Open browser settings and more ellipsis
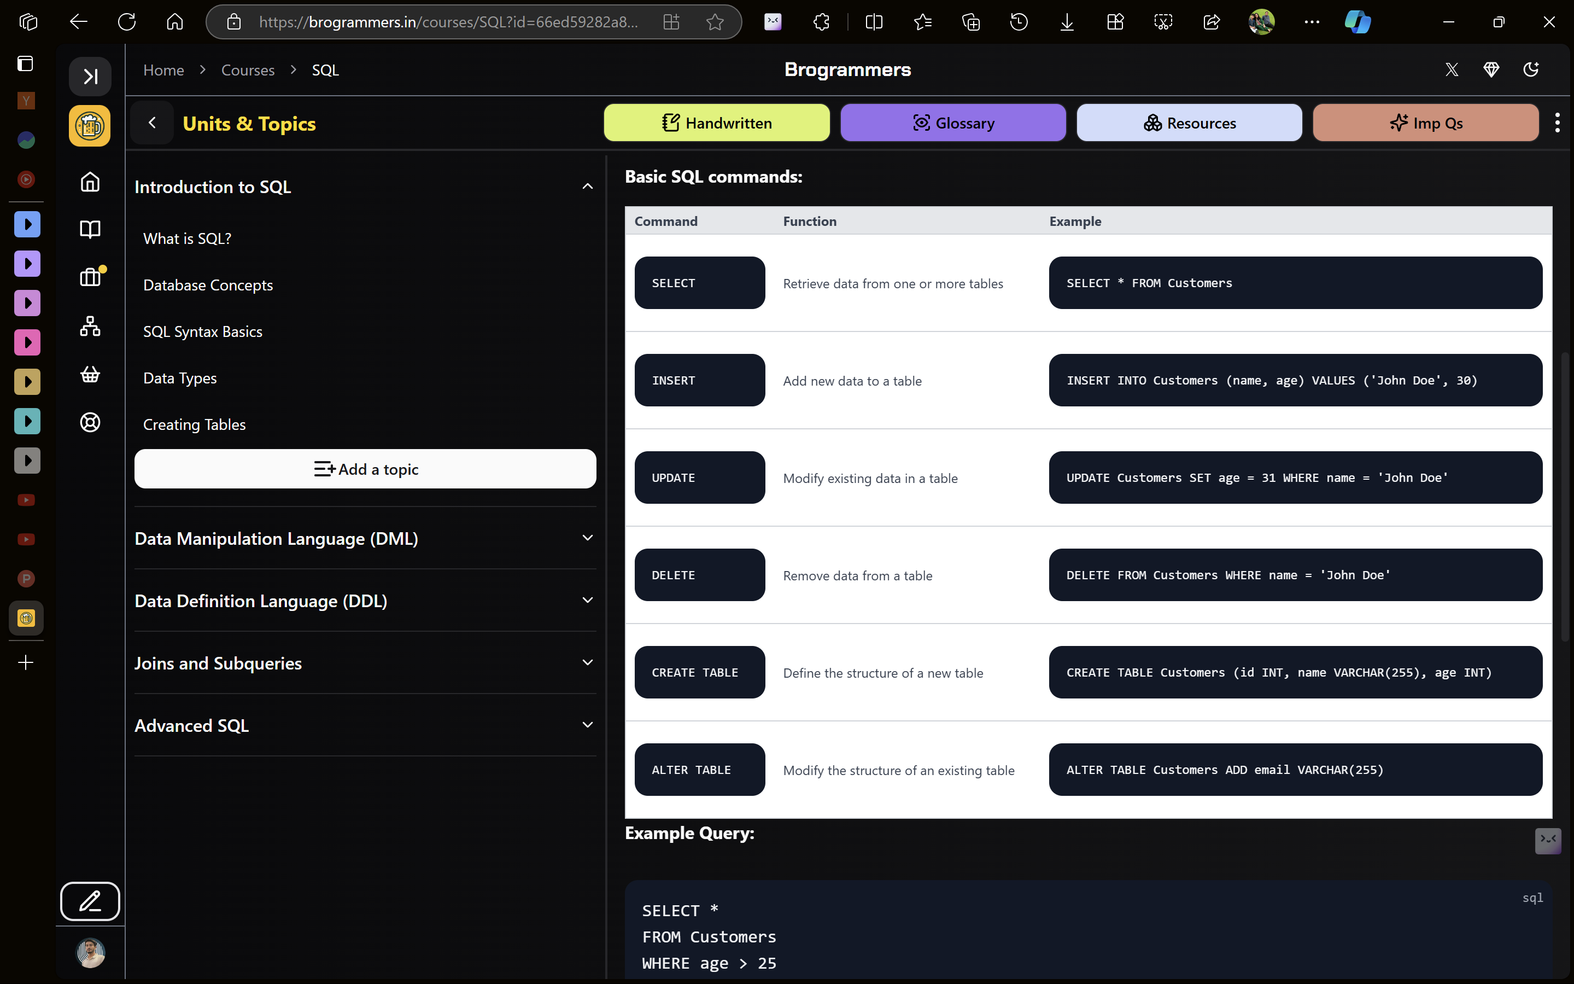1574x984 pixels. click(x=1312, y=22)
